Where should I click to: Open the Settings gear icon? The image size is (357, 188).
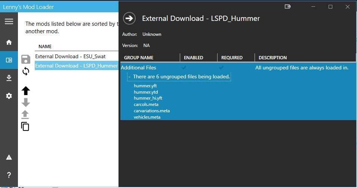tap(9, 96)
